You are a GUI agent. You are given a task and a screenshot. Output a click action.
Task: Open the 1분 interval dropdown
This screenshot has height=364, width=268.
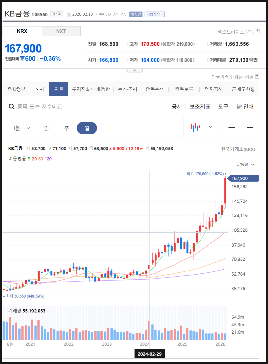[21, 128]
